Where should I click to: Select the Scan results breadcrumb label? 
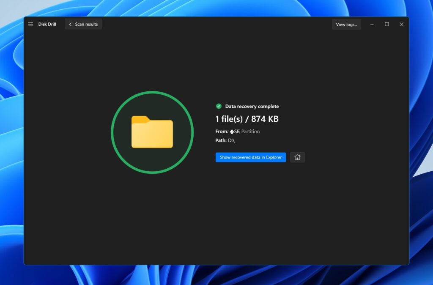[x=86, y=24]
